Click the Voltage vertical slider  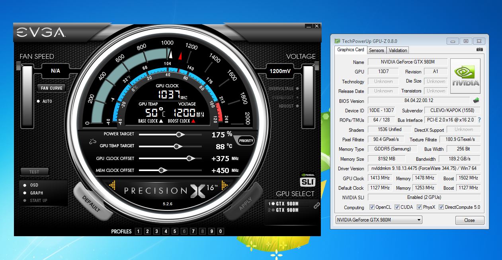click(309, 97)
